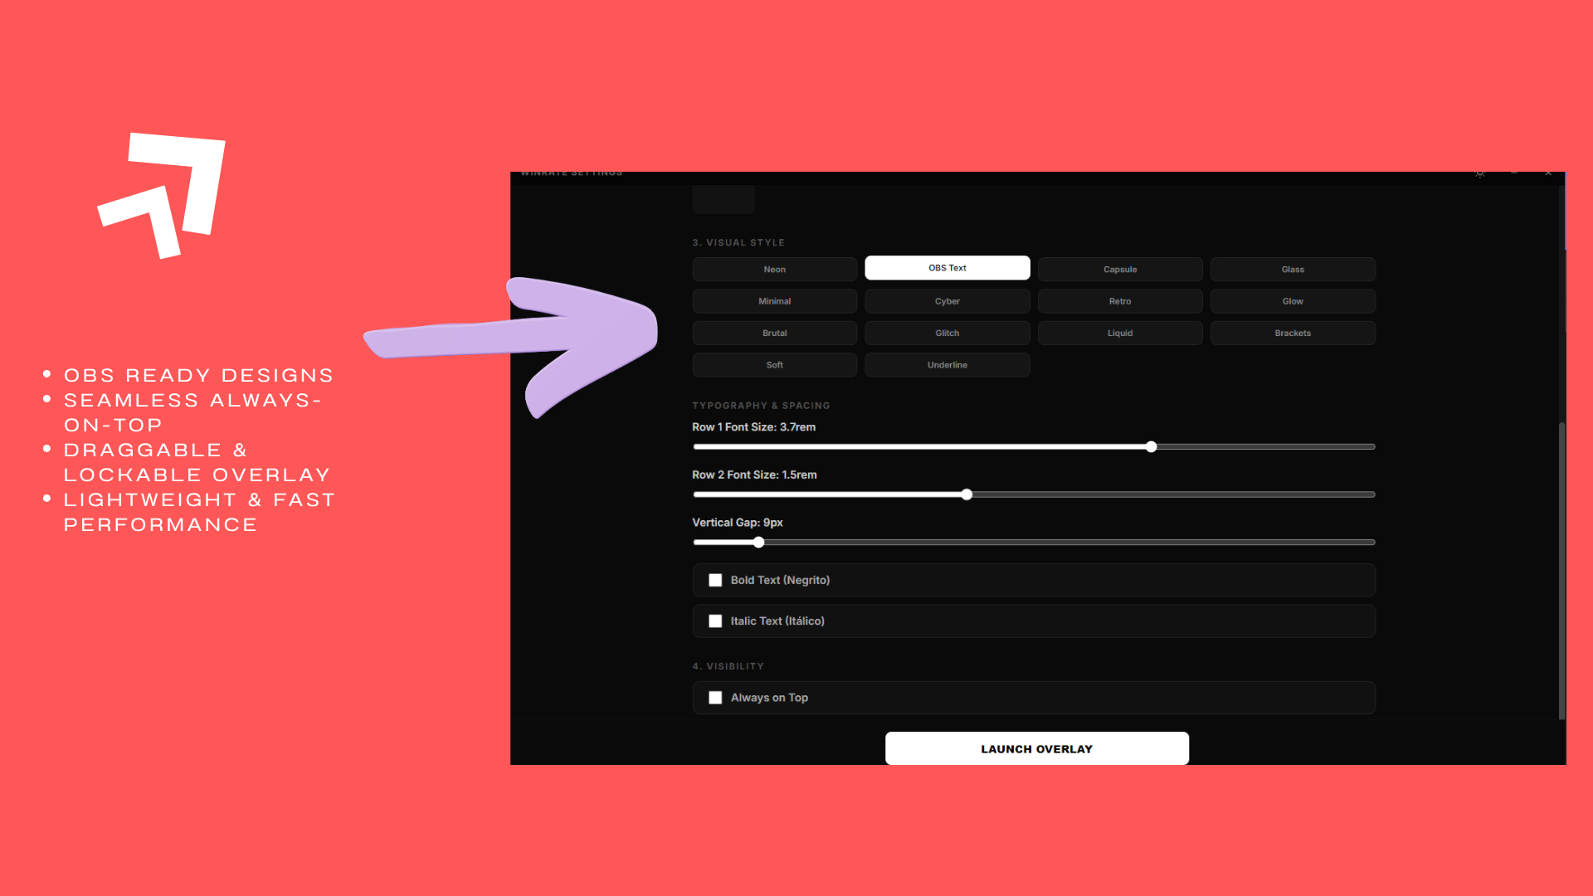This screenshot has width=1593, height=896.
Task: Click the settings window vertical scrollbar
Action: [x=1561, y=571]
